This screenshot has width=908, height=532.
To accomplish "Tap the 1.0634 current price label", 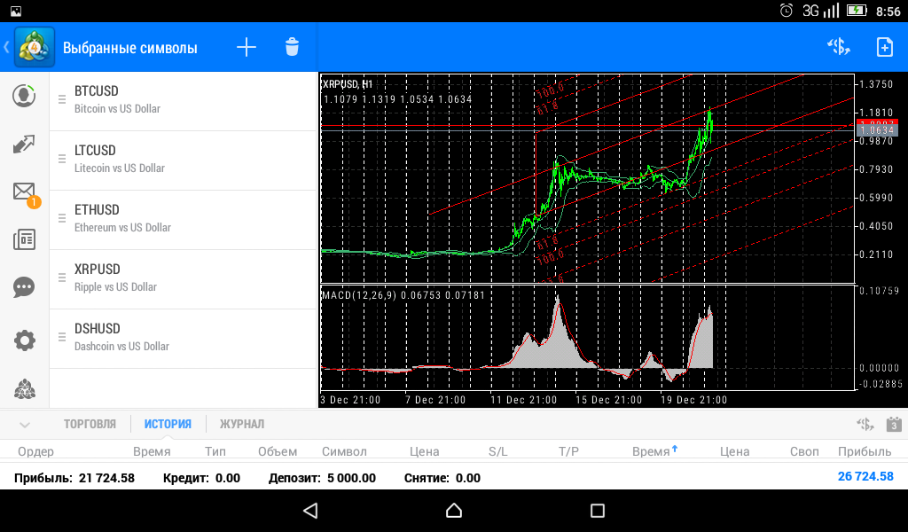I will click(x=877, y=130).
